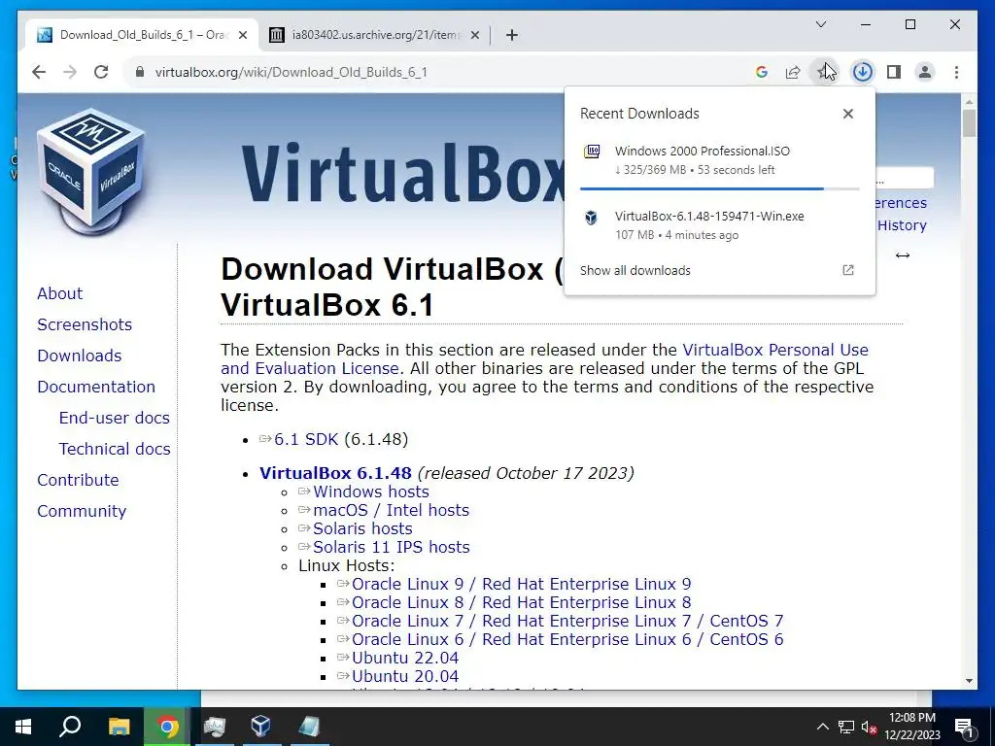Open the 6.1 SDK download link

(306, 439)
